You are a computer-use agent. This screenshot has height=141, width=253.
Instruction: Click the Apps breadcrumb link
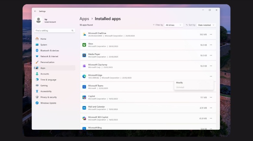tap(84, 19)
